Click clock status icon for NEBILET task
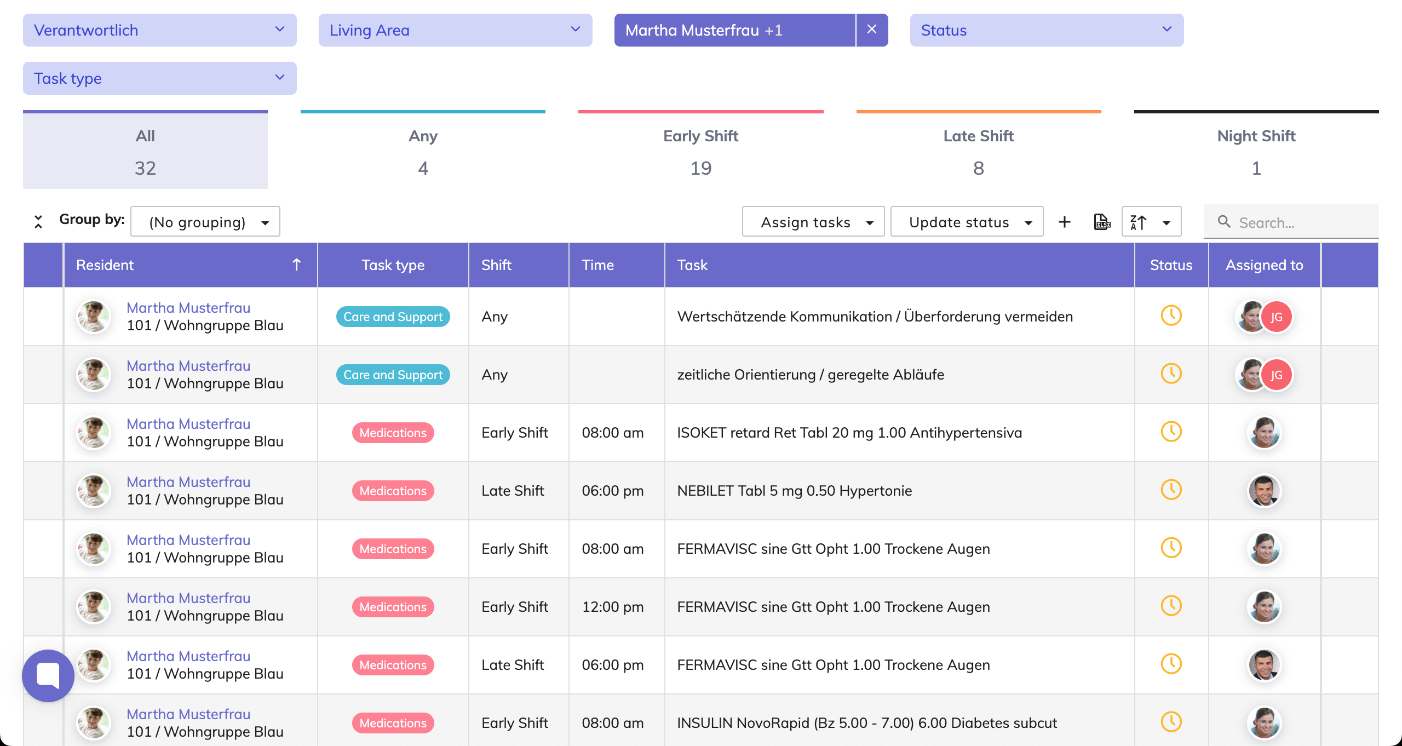 tap(1171, 490)
